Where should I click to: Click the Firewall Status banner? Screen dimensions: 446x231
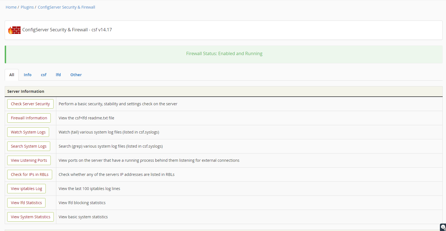224,54
